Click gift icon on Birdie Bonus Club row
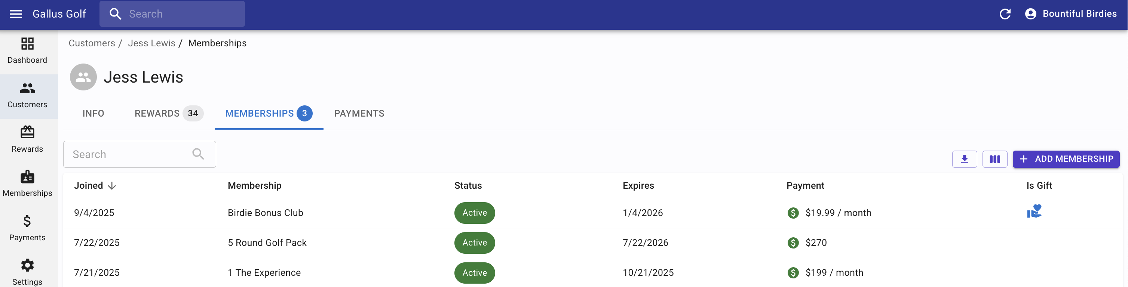Image resolution: width=1128 pixels, height=287 pixels. 1034,212
